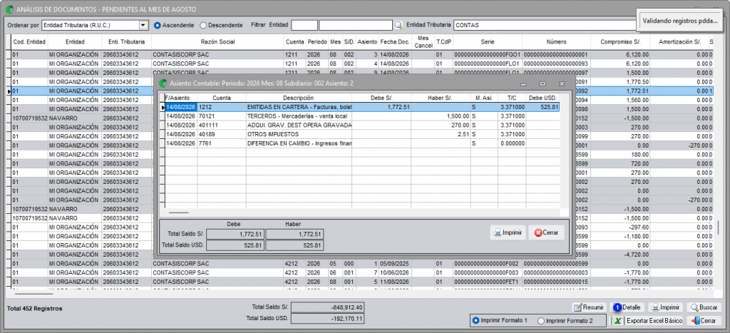Click the 10/06/2026 date cell
The width and height of the screenshot is (730, 333).
tap(395, 272)
